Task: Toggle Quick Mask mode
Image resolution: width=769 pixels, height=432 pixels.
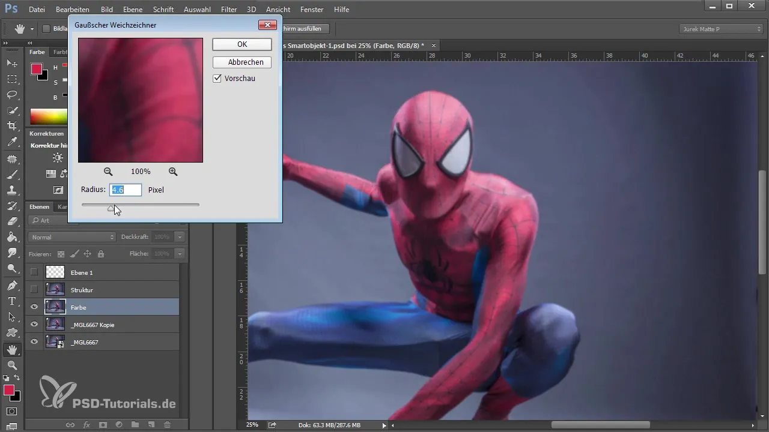Action: pyautogui.click(x=11, y=412)
